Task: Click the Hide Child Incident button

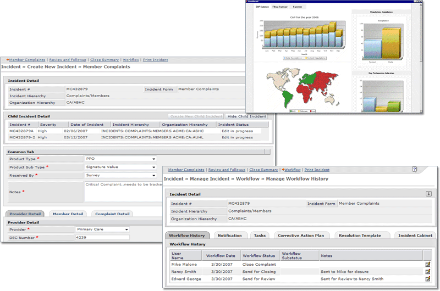Action: 247,116
